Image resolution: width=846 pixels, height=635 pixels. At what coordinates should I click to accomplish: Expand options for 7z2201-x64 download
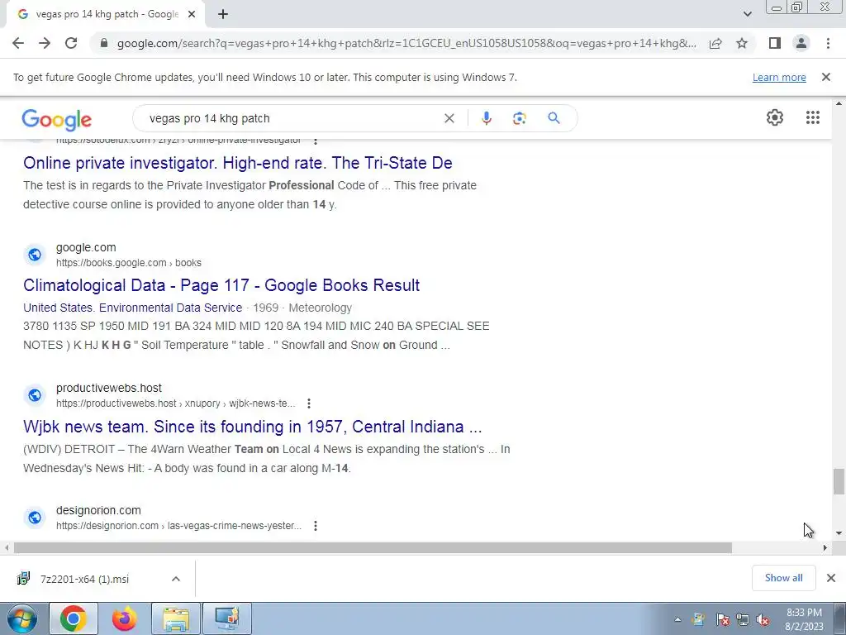pos(176,579)
